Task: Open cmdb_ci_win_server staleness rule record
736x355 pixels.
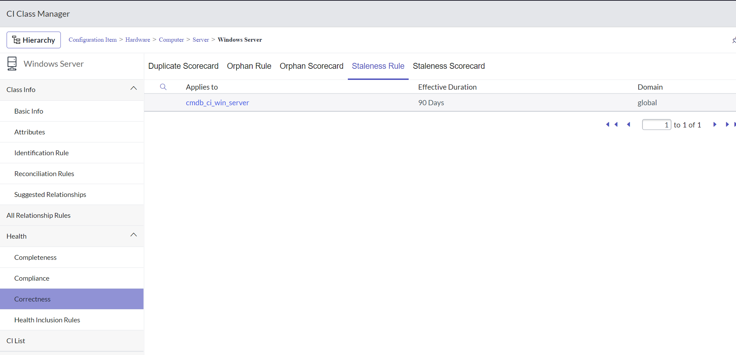Action: tap(218, 102)
